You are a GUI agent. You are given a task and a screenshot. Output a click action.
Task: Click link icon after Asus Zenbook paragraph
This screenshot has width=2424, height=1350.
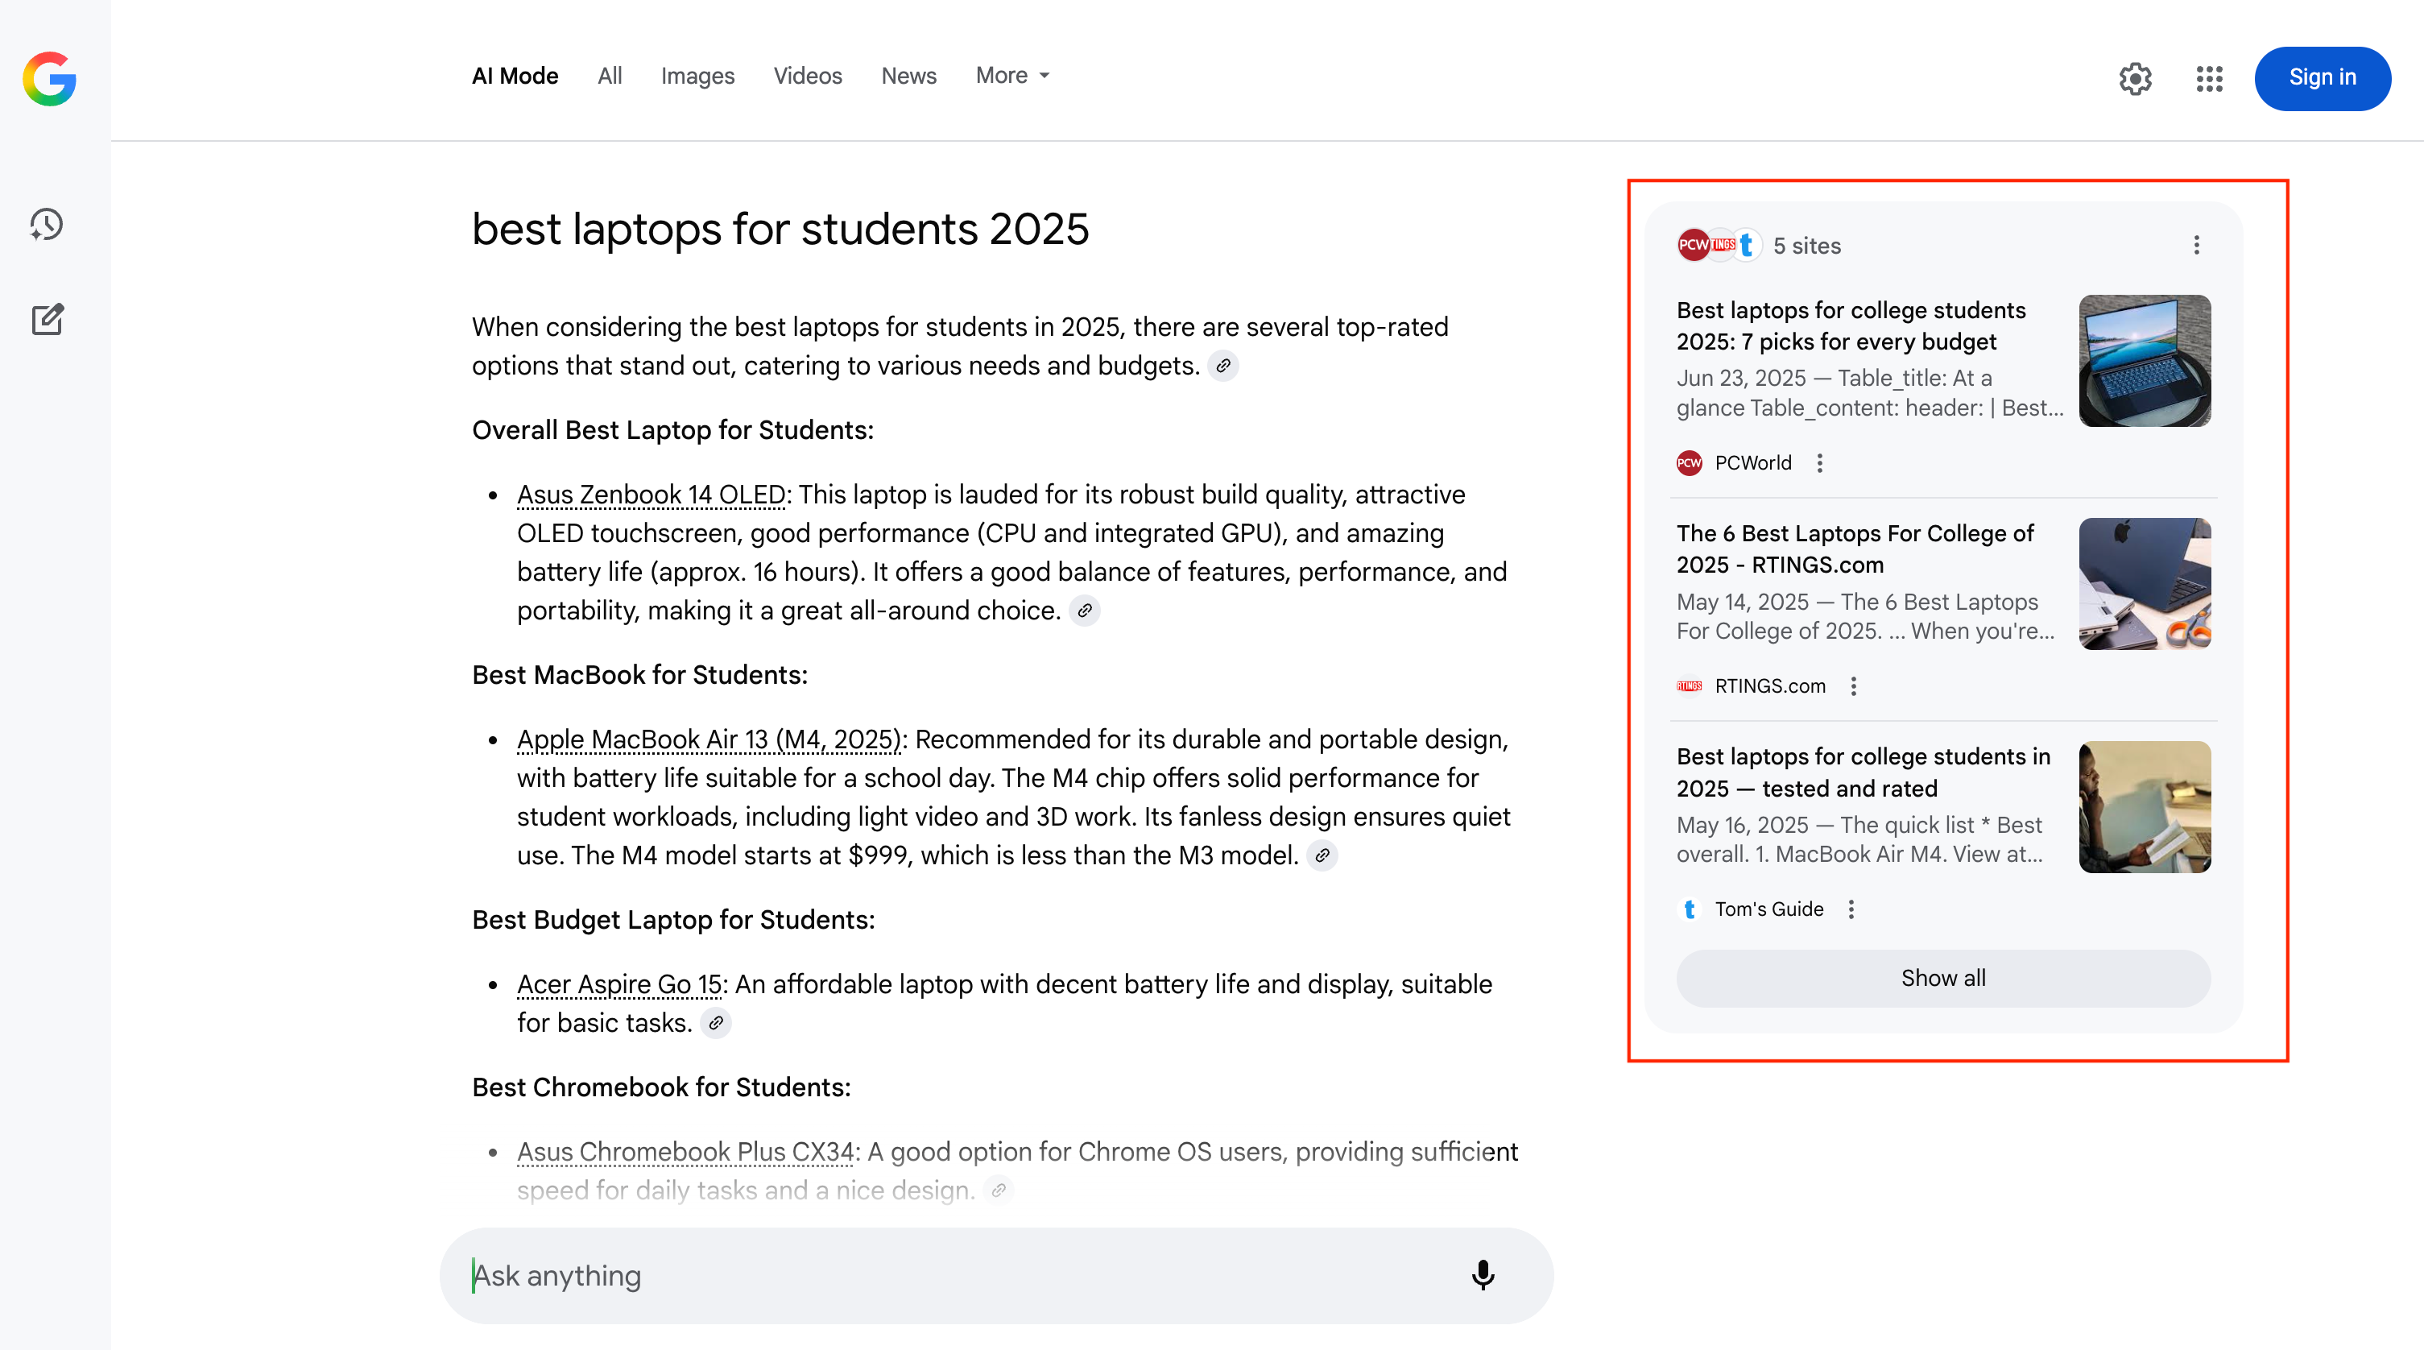click(x=1085, y=611)
